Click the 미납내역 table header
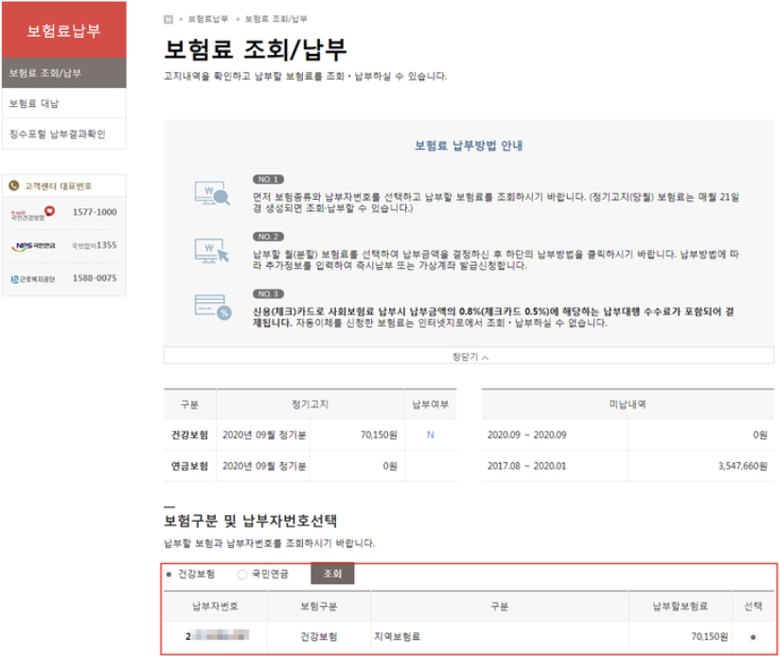 click(x=628, y=404)
